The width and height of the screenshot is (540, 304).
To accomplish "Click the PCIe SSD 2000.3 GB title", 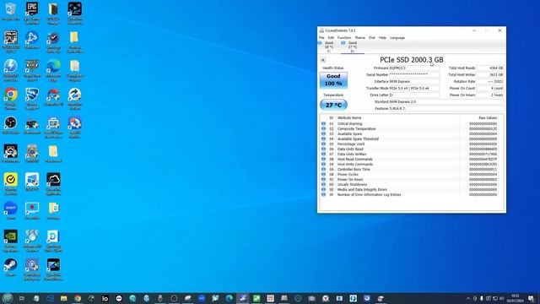I will (x=412, y=60).
